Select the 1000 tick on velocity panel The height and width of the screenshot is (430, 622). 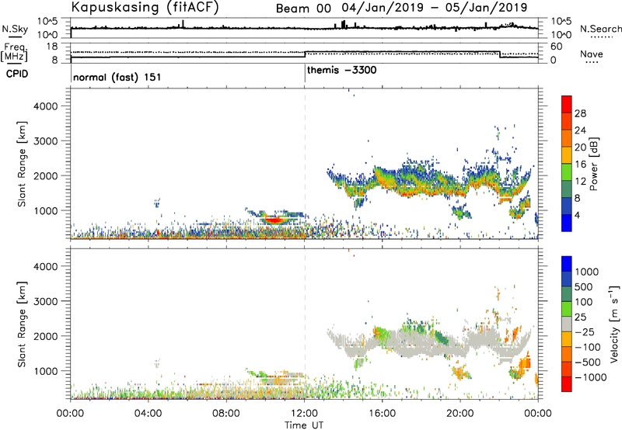(45, 371)
